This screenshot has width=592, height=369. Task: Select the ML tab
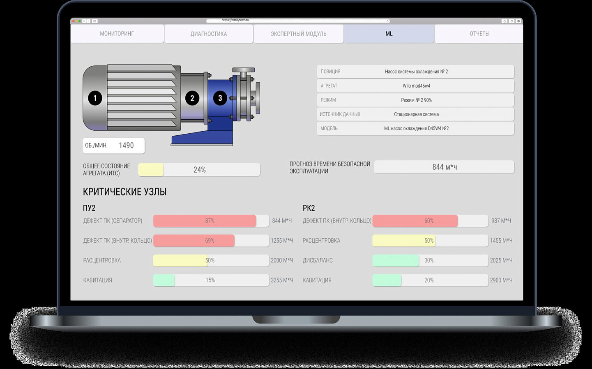[389, 34]
